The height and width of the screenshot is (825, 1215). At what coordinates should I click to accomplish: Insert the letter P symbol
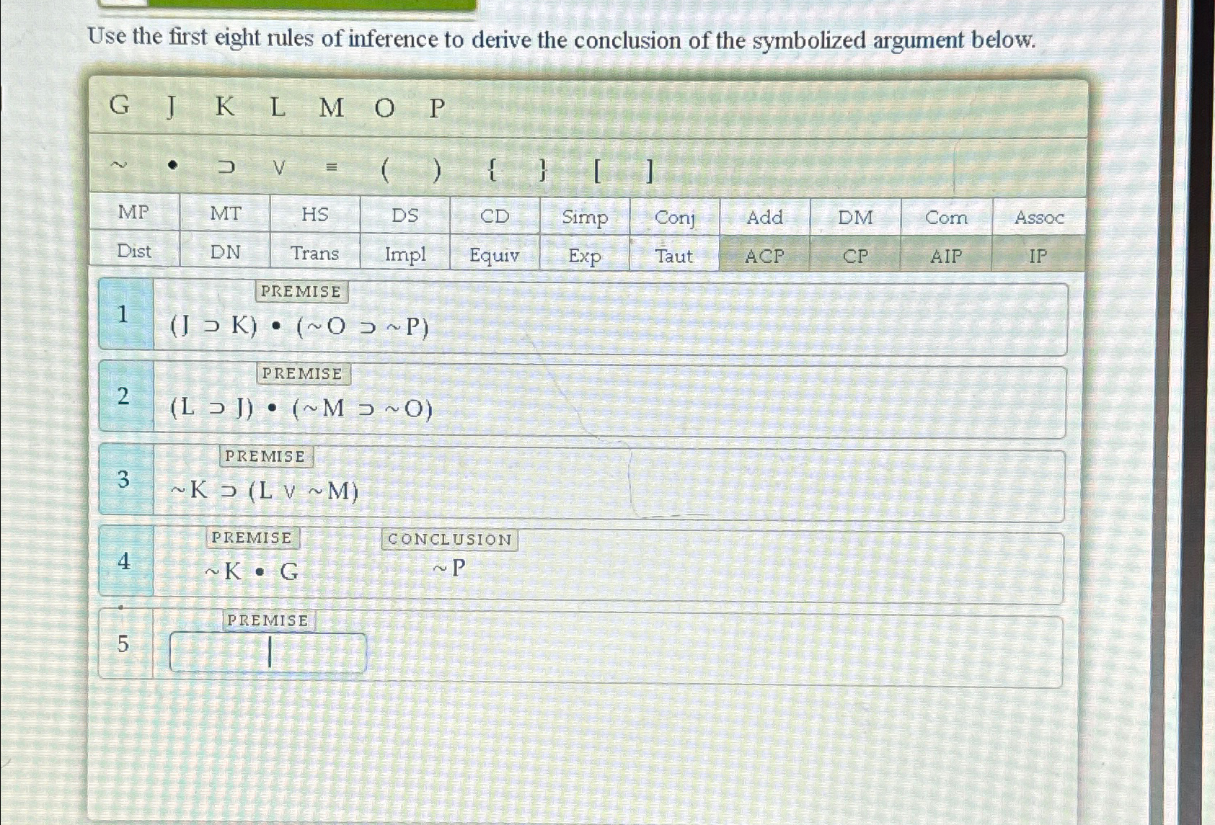point(437,109)
